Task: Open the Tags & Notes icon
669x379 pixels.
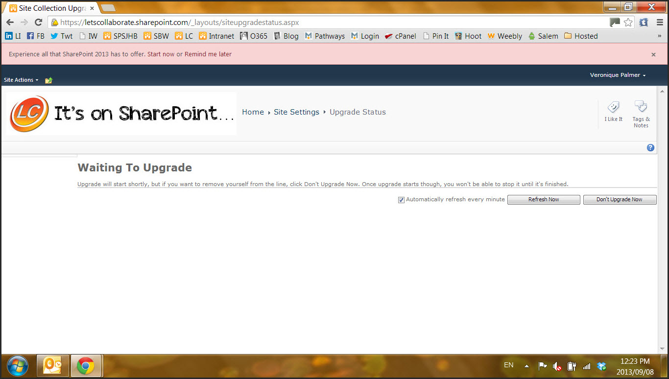Action: [641, 107]
